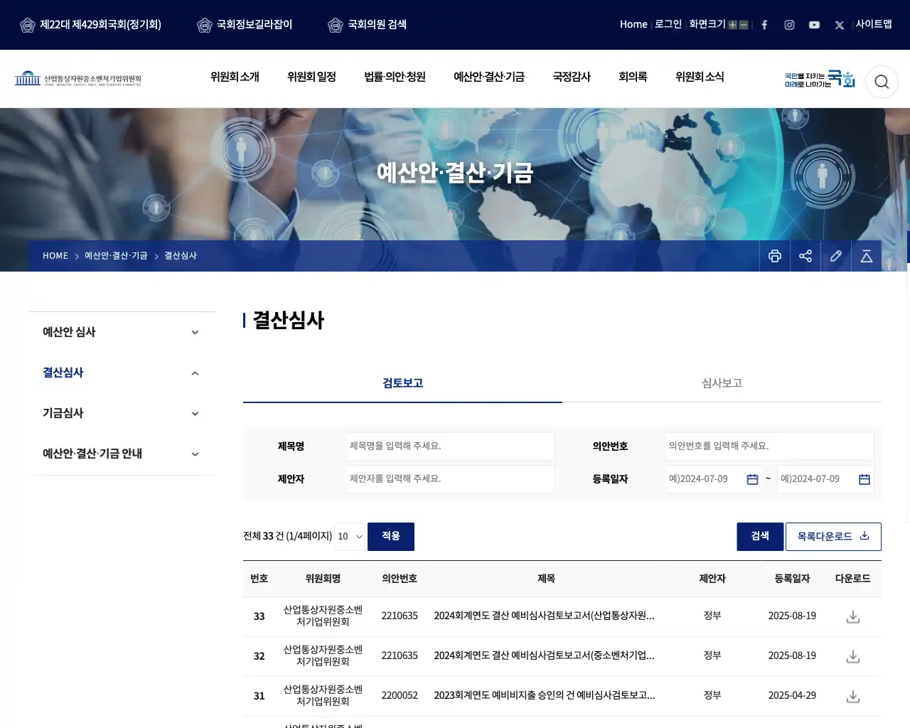This screenshot has width=910, height=728.
Task: Select the 검토보고 tab
Action: coord(402,383)
